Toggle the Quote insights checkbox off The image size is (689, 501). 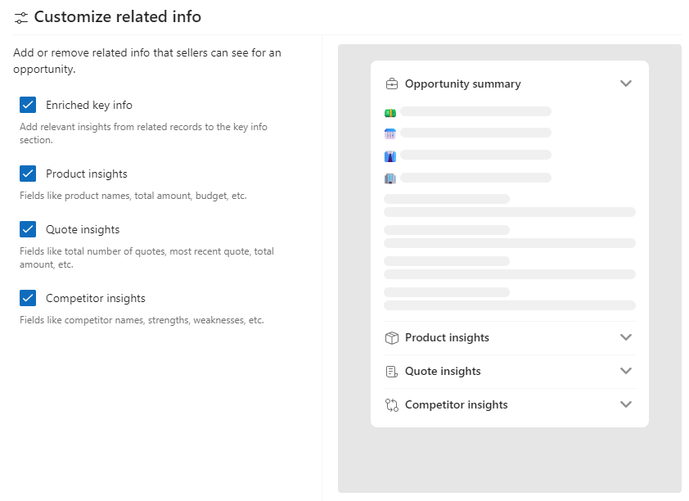[28, 229]
